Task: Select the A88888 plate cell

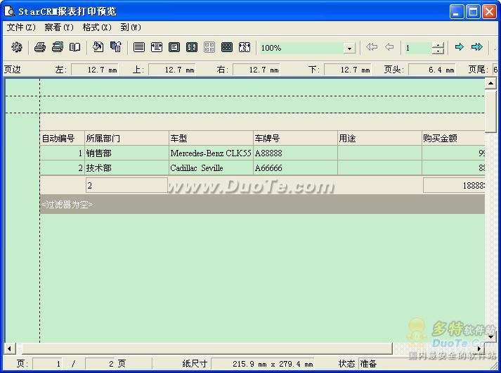Action: [296, 153]
